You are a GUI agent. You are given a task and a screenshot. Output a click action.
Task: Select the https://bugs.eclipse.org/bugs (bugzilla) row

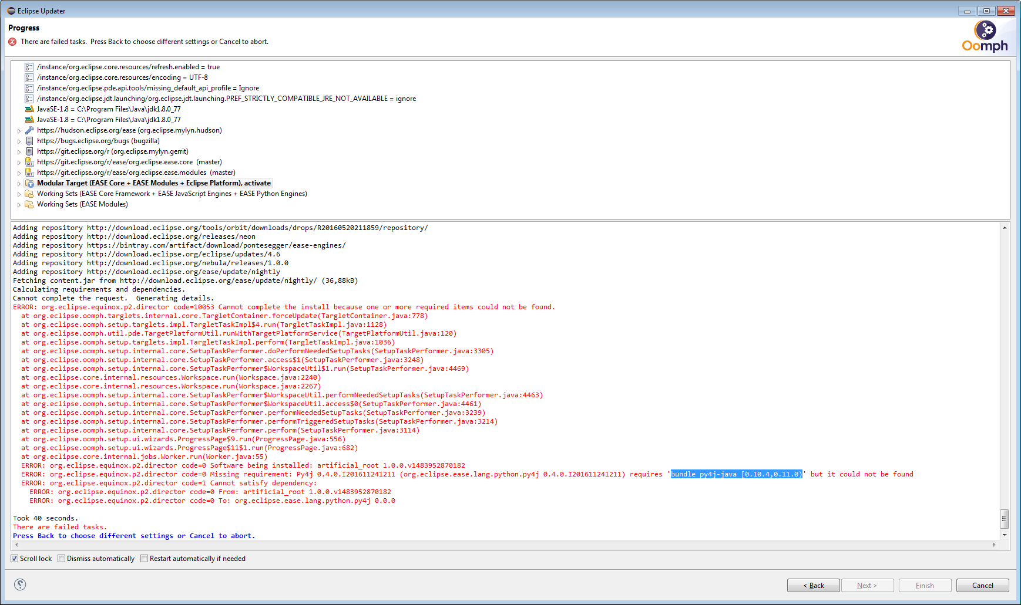98,141
